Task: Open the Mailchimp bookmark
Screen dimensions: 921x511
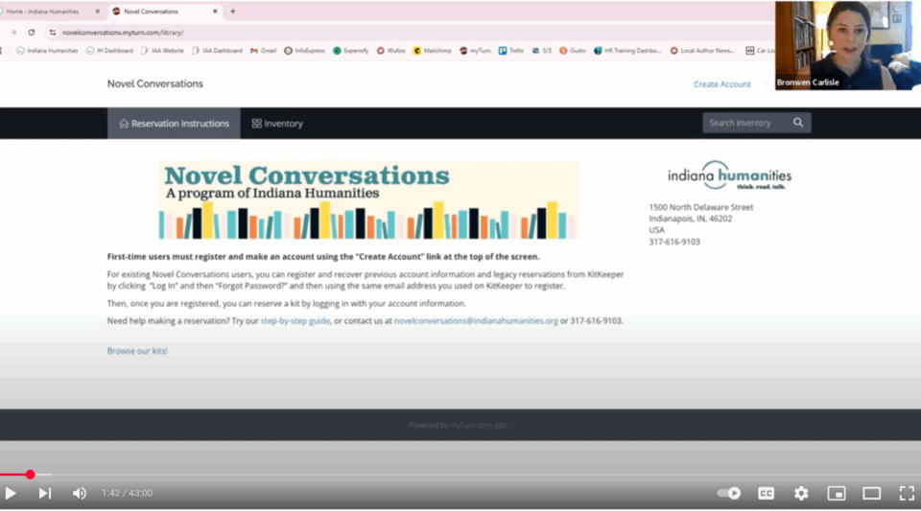Action: pyautogui.click(x=433, y=51)
